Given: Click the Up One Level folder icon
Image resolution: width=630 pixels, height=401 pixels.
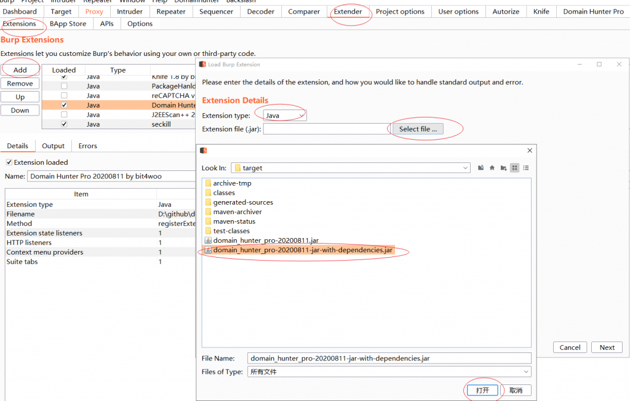Looking at the screenshot, I should point(480,168).
